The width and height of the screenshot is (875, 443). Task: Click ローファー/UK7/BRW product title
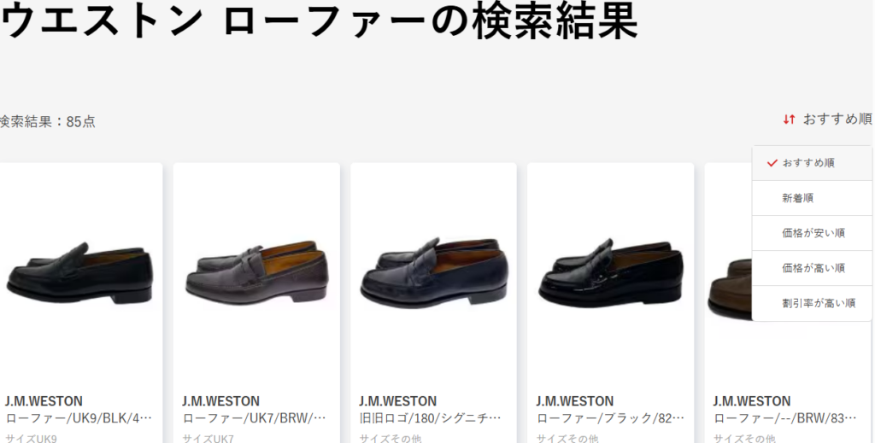click(x=255, y=418)
